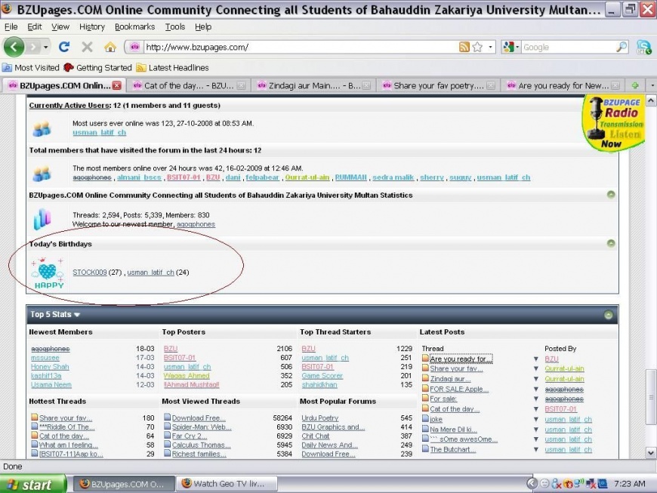
Task: Click the Firefox back navigation arrow
Action: point(14,47)
